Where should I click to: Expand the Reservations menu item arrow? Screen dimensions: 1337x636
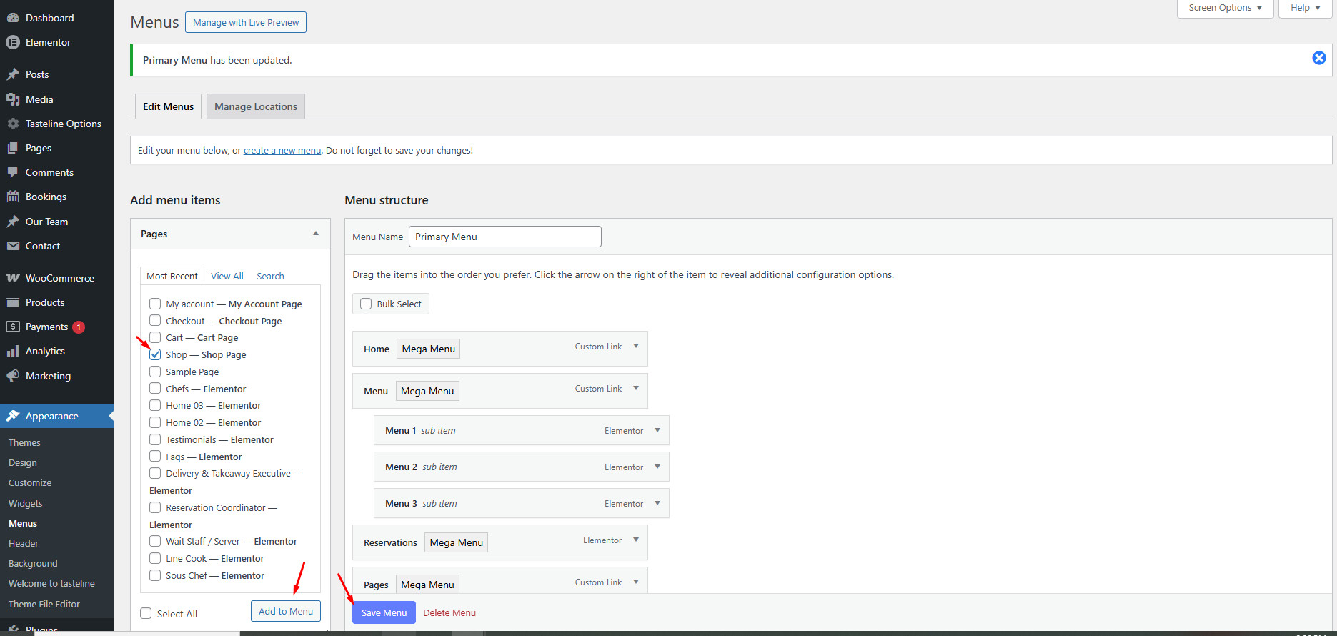click(635, 540)
